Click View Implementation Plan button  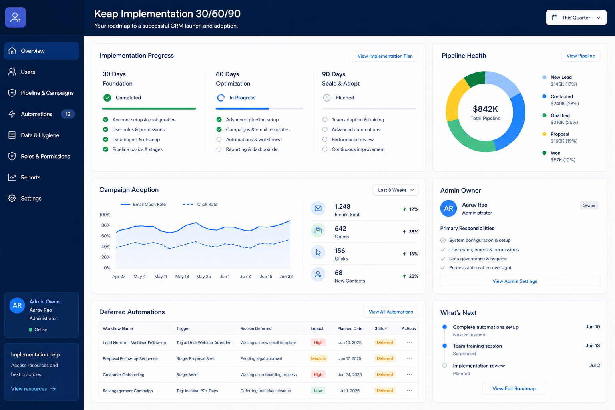point(385,56)
